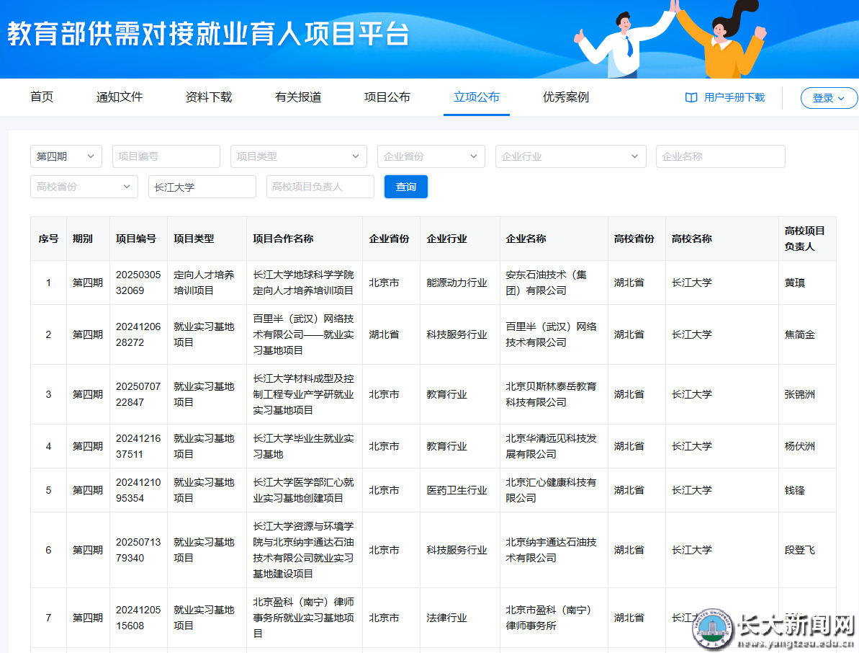Click the 用户手册下载 link
Viewport: 859px width, 653px height.
pyautogui.click(x=734, y=98)
